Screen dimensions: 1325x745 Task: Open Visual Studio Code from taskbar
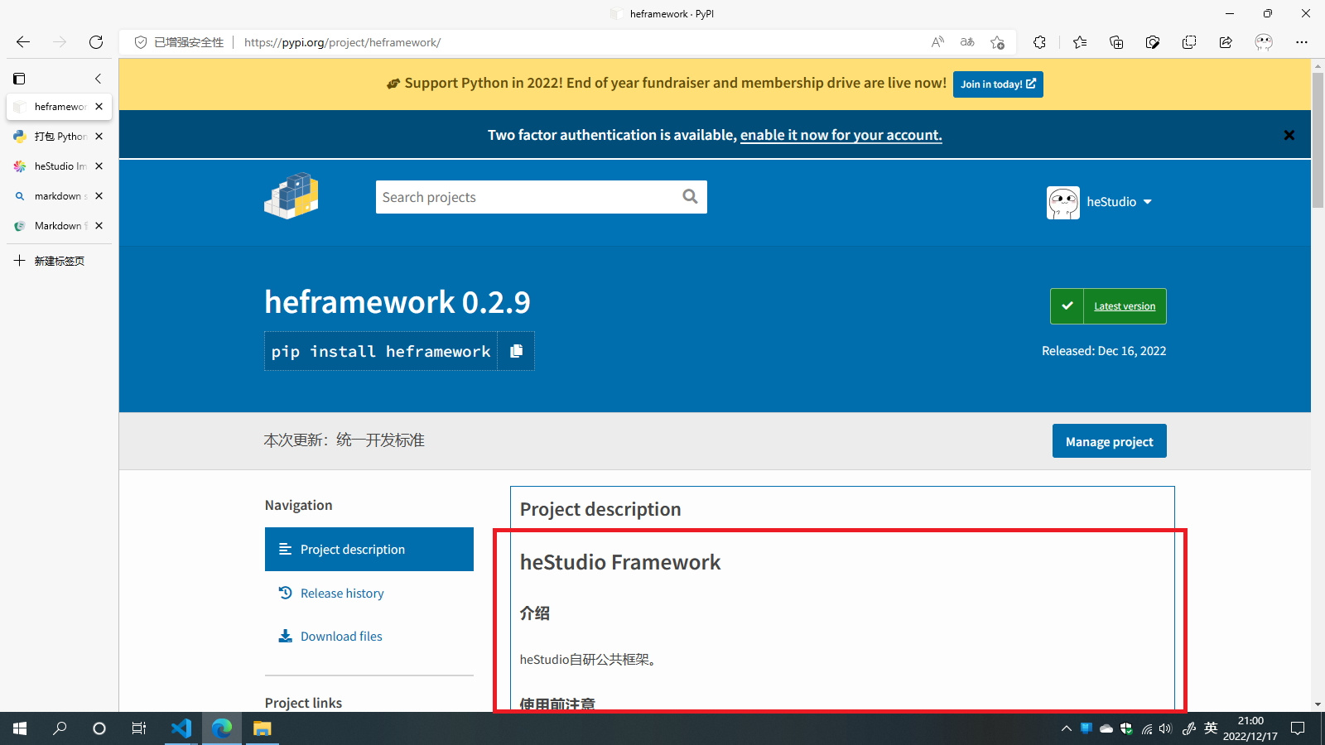181,728
